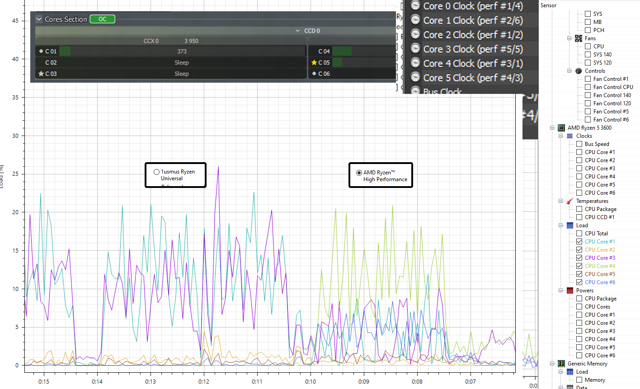Click the Controls node icon in sensor tree
This screenshot has height=389, width=640.
(x=579, y=71)
